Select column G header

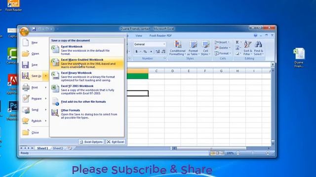coord(221,71)
